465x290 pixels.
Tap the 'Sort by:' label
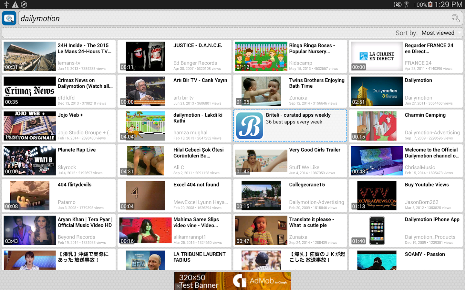407,33
